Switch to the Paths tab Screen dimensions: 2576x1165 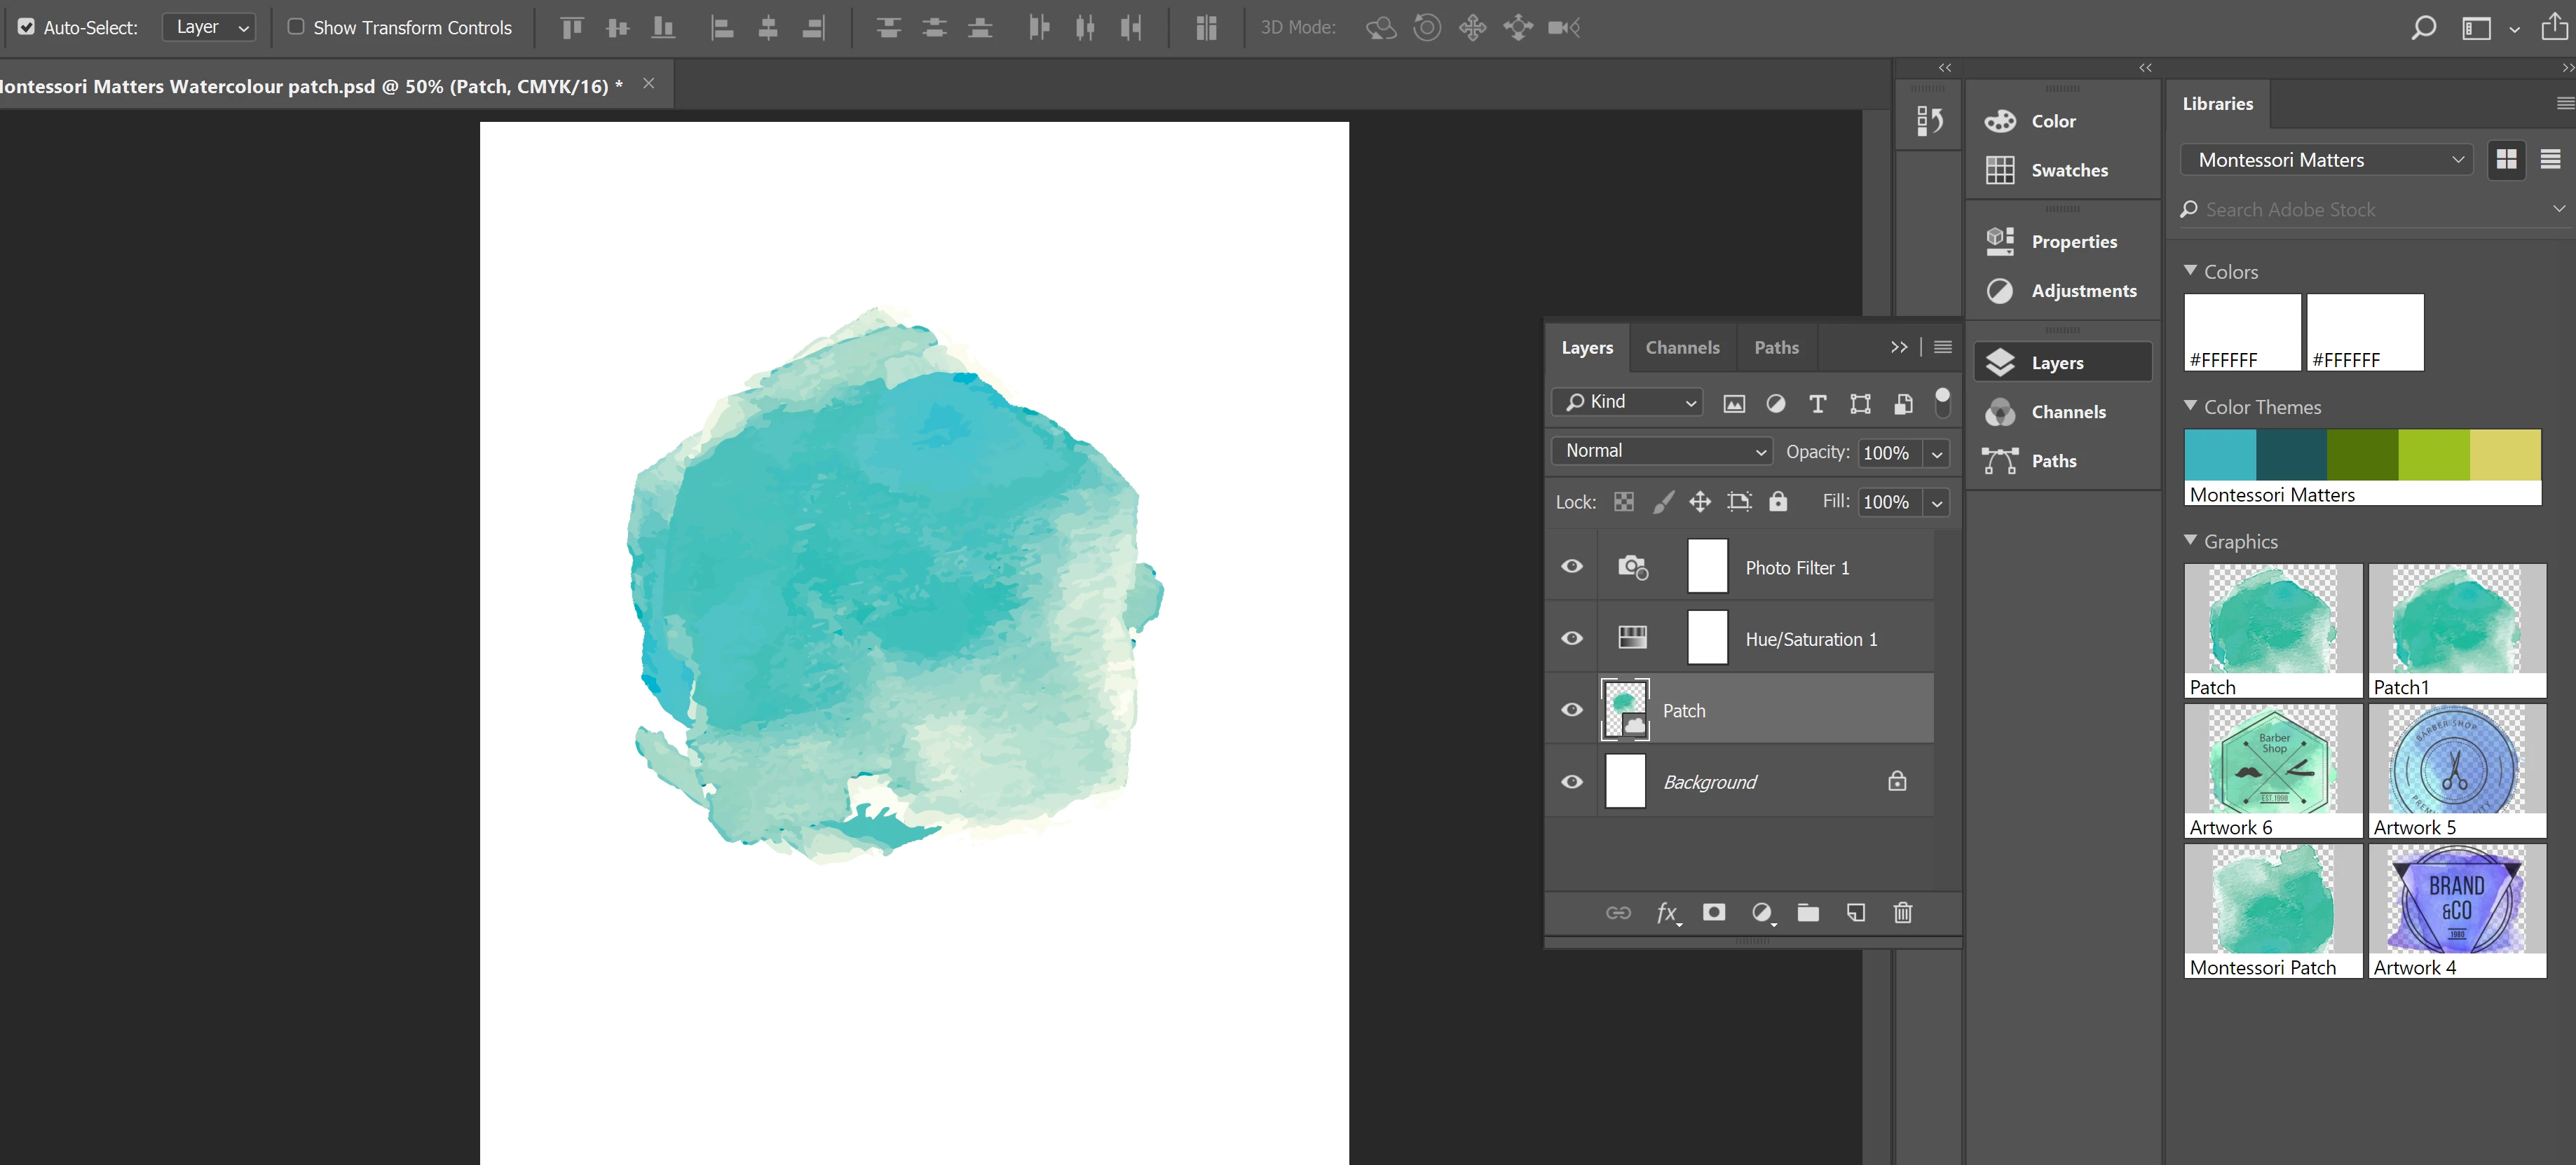pos(1776,347)
